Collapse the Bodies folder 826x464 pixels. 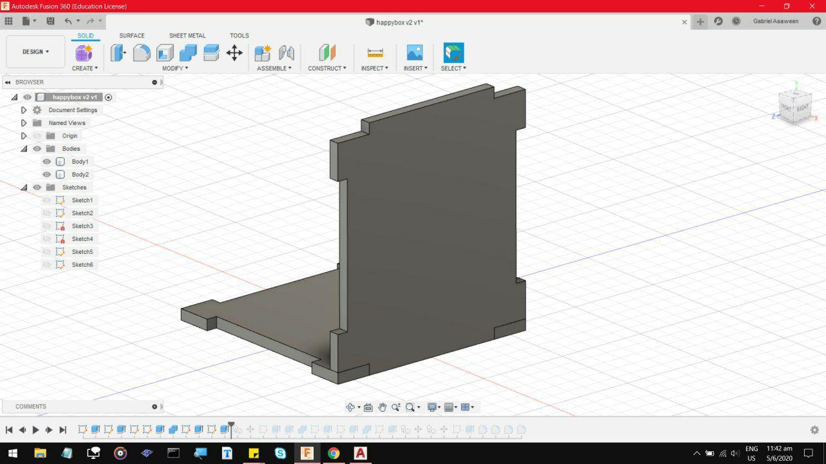[x=24, y=149]
